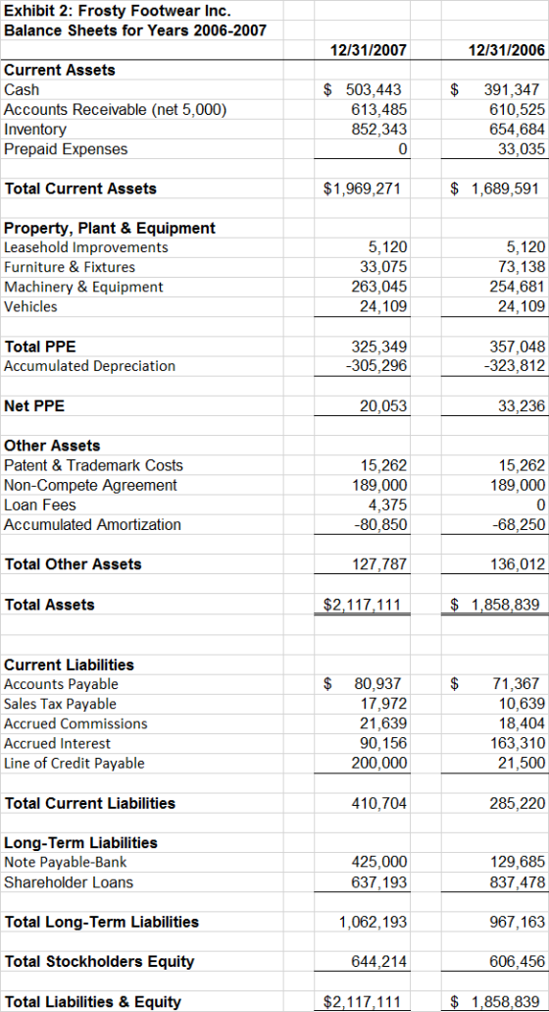Click Line of Credit Payable value 200,000
The image size is (549, 1012).
[378, 763]
